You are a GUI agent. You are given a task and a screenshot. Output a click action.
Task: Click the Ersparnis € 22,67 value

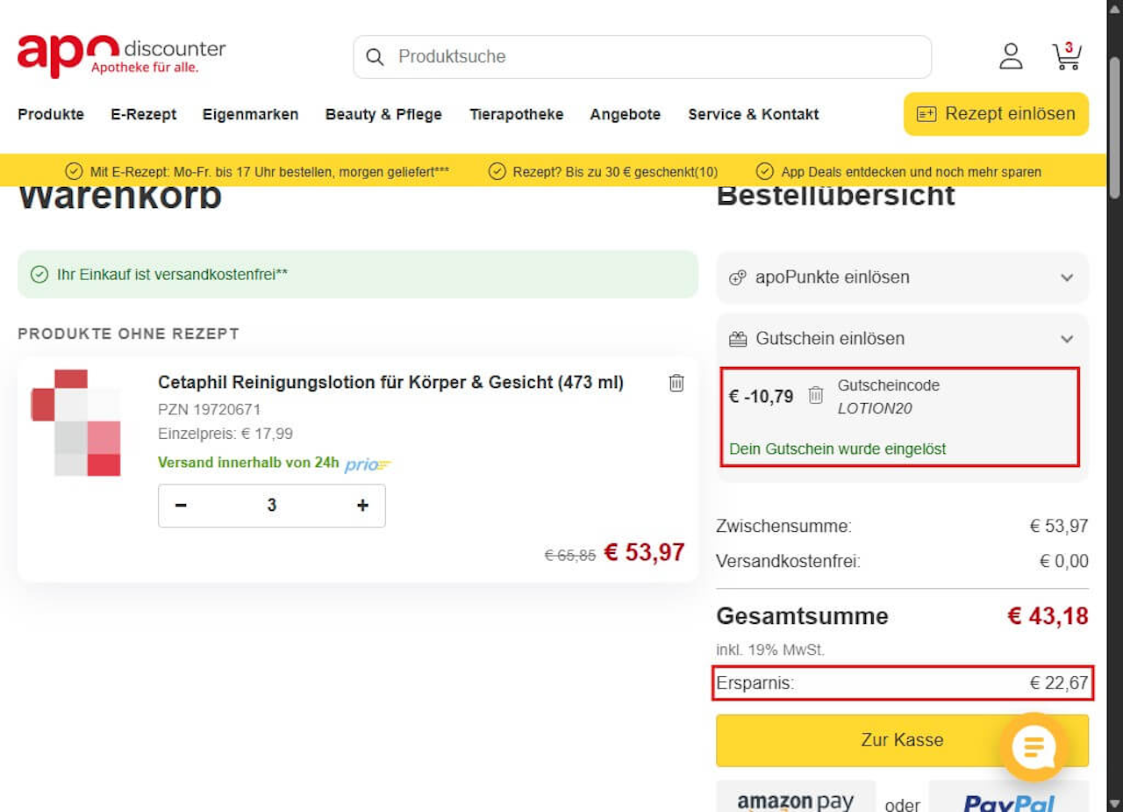coord(1059,683)
